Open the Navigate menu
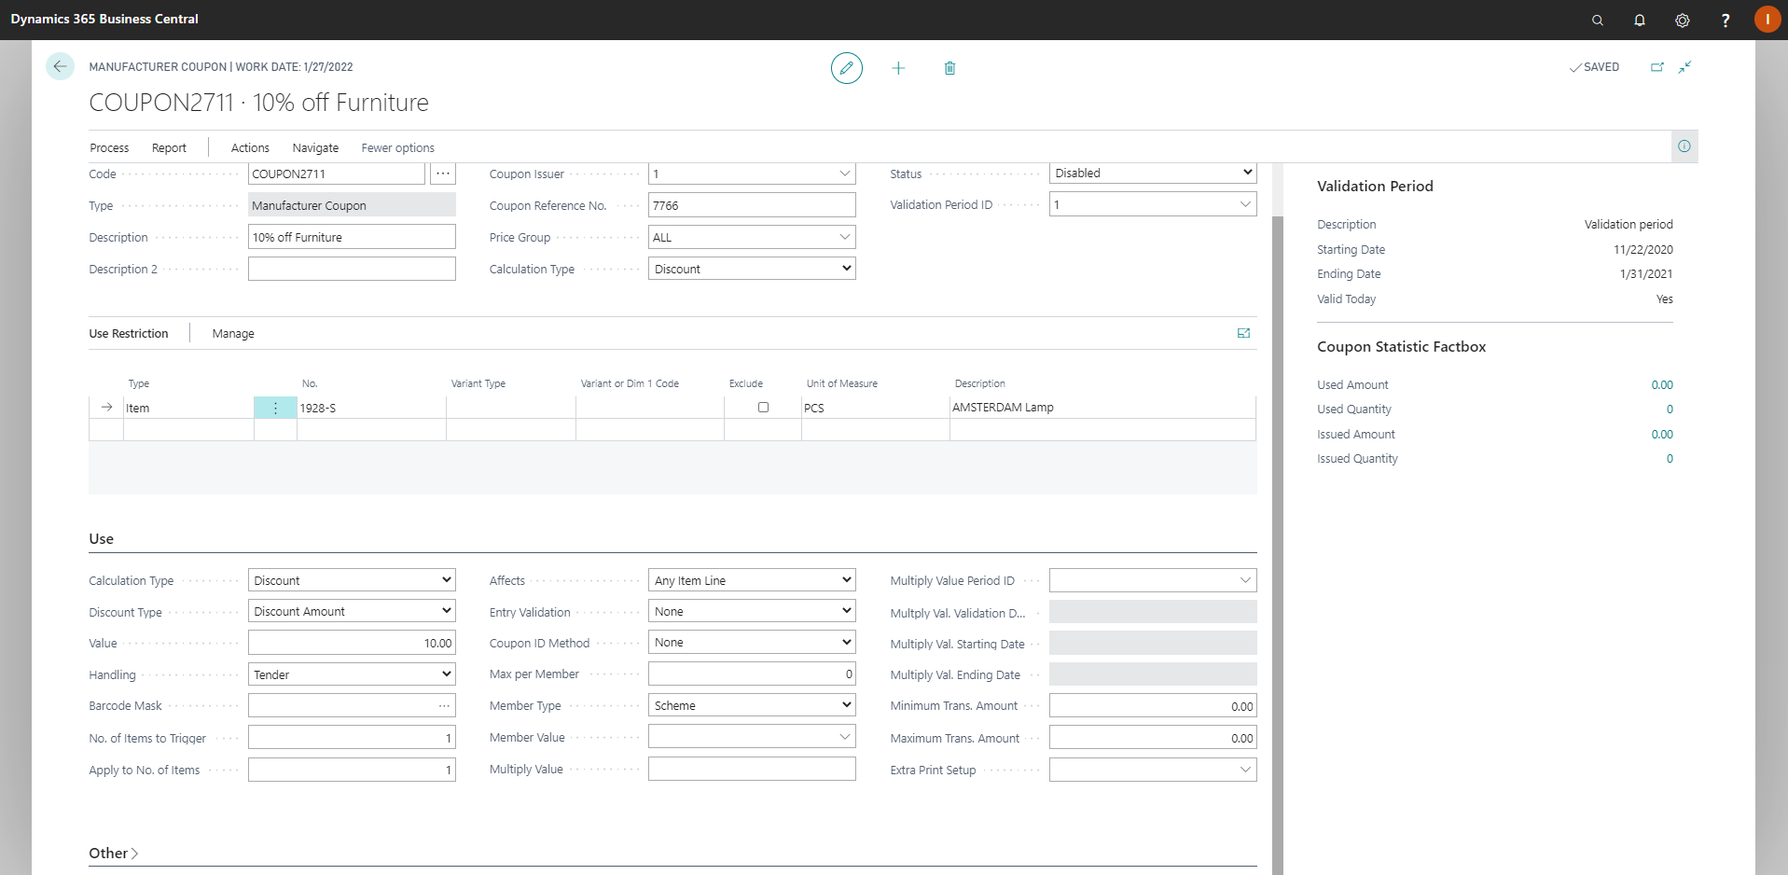Image resolution: width=1788 pixels, height=875 pixels. click(x=315, y=147)
